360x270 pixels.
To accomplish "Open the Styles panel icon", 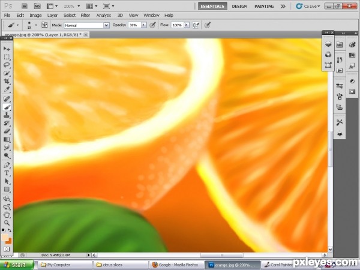I will (352, 67).
